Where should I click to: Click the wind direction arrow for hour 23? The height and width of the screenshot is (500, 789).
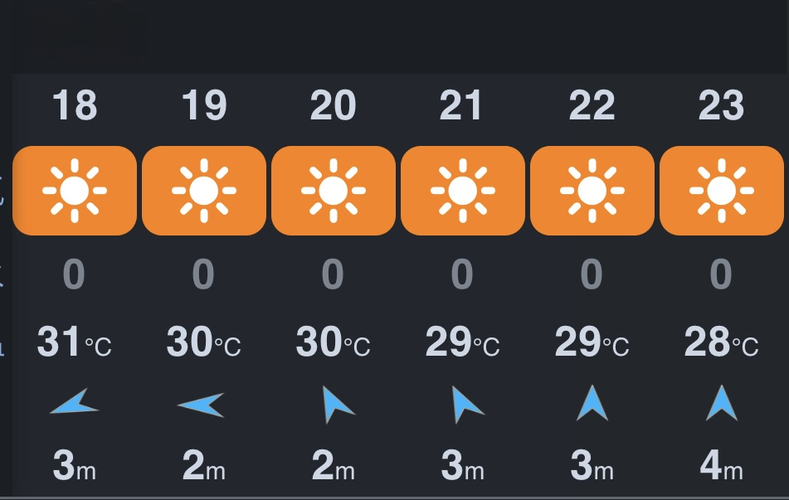click(x=721, y=403)
